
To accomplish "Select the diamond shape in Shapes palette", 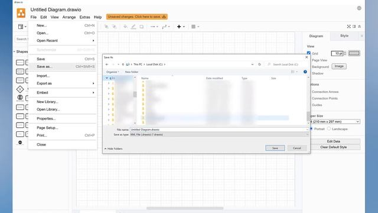I will 20,89.
